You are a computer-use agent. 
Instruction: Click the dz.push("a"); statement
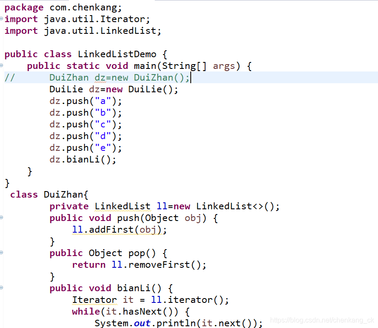(x=85, y=101)
